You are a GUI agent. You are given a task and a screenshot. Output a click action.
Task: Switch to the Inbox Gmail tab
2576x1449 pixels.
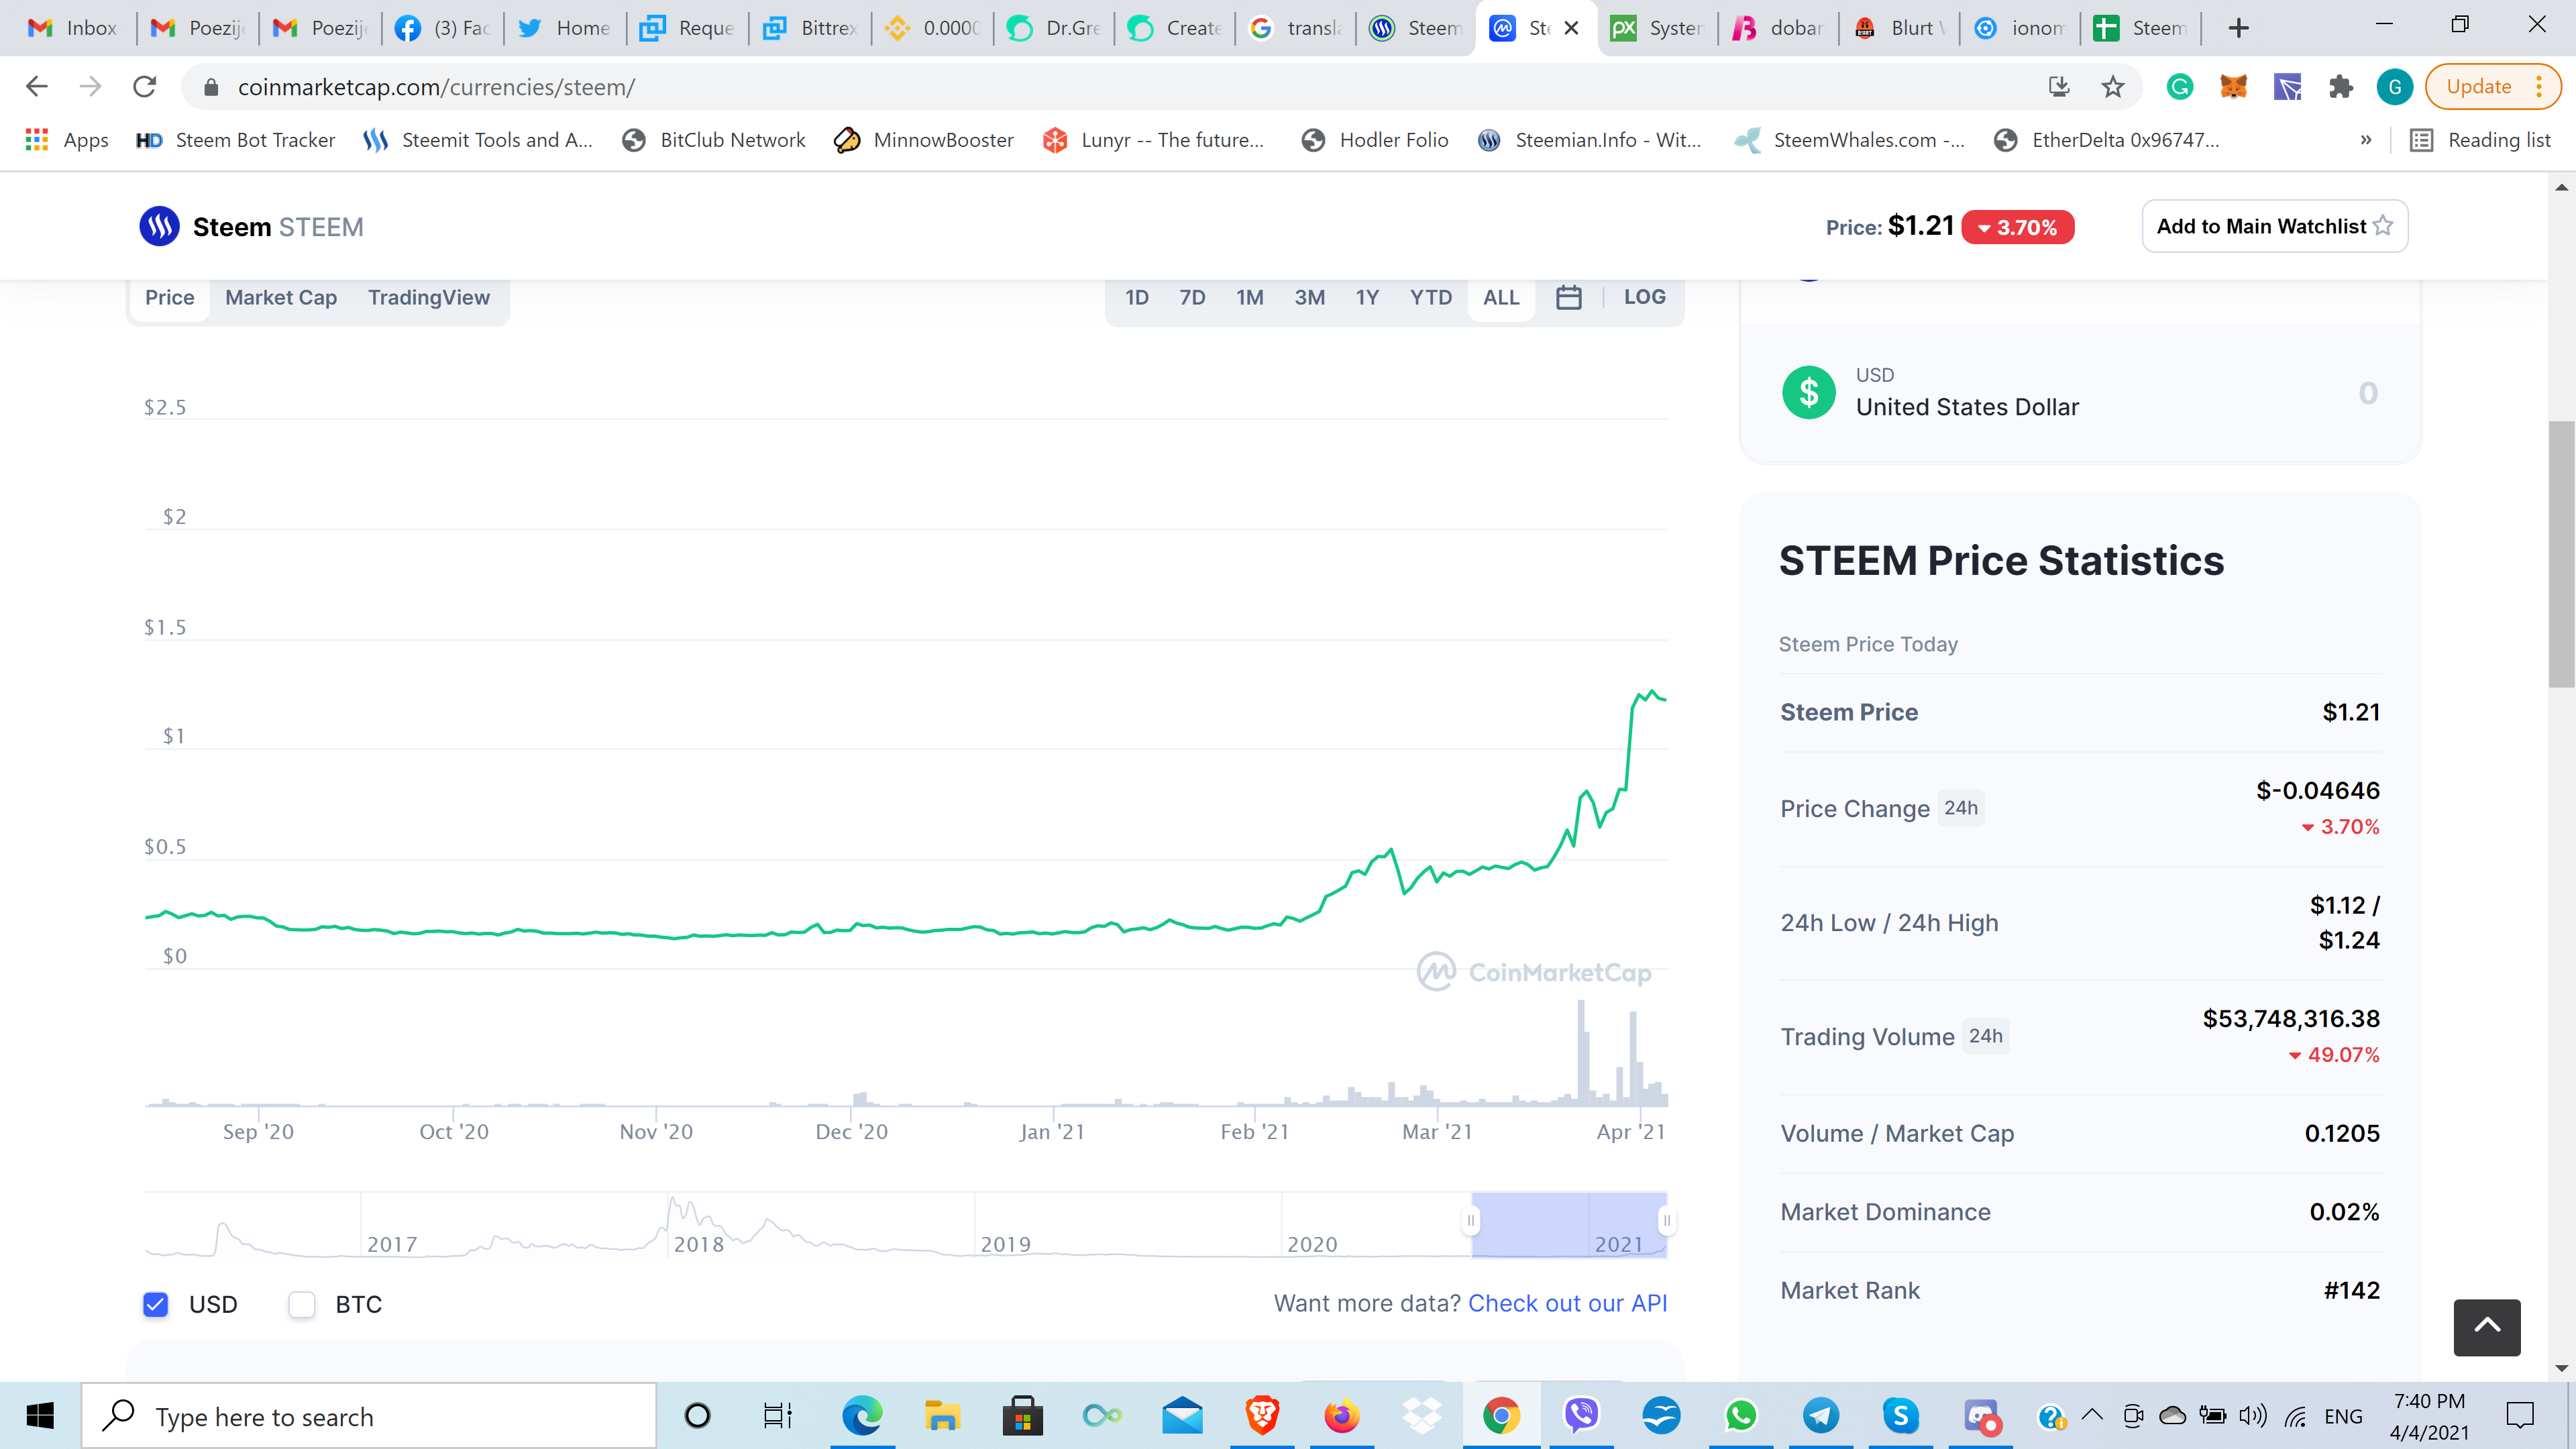[72, 28]
